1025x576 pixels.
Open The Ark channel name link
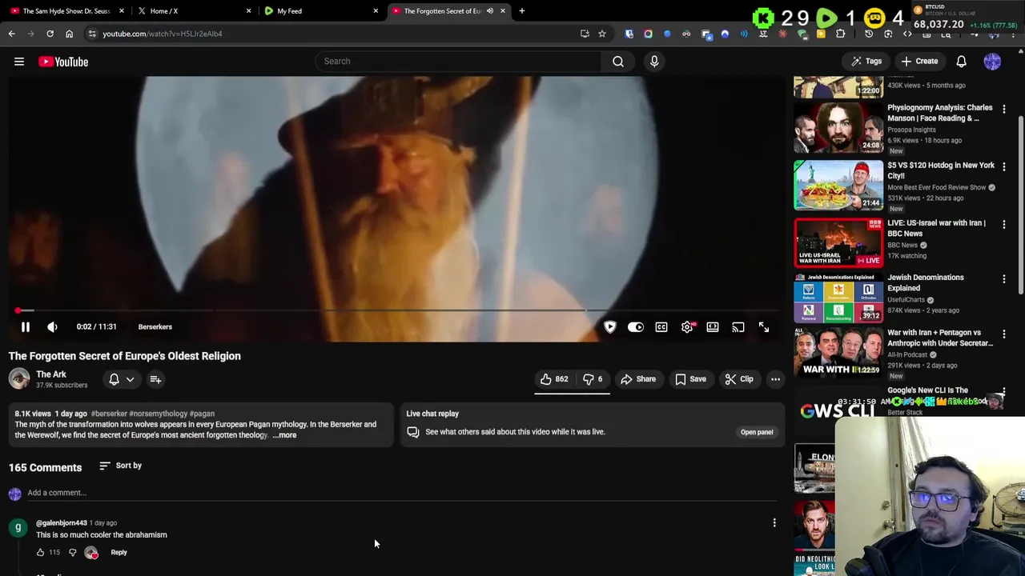pyautogui.click(x=50, y=374)
